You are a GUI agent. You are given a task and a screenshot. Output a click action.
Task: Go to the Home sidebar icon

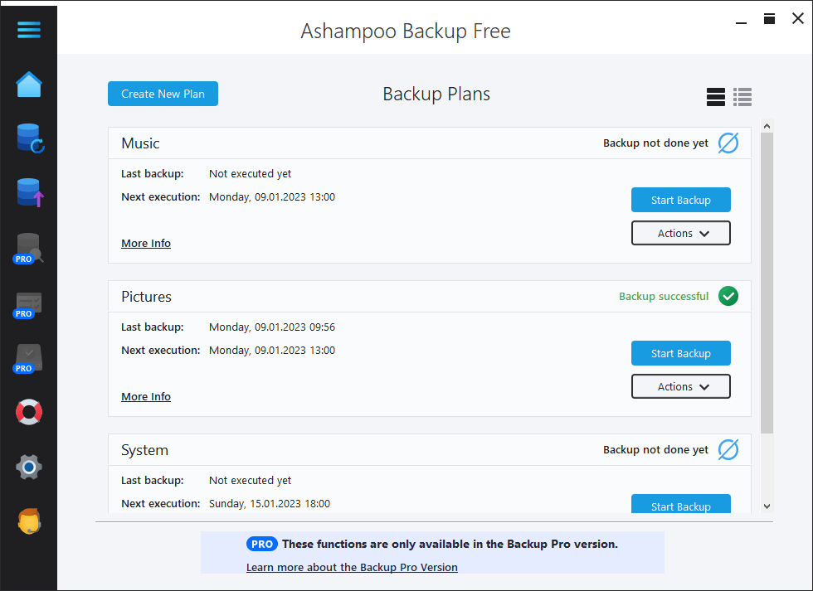(x=28, y=85)
